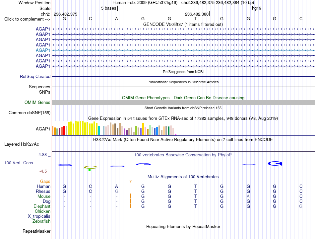This screenshot has width=315, height=239.
Task: Open the OMIM Genes track label
Action: coord(37,102)
